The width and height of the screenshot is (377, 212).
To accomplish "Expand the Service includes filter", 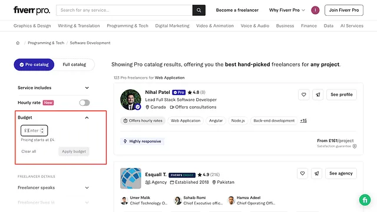I will coord(54,88).
